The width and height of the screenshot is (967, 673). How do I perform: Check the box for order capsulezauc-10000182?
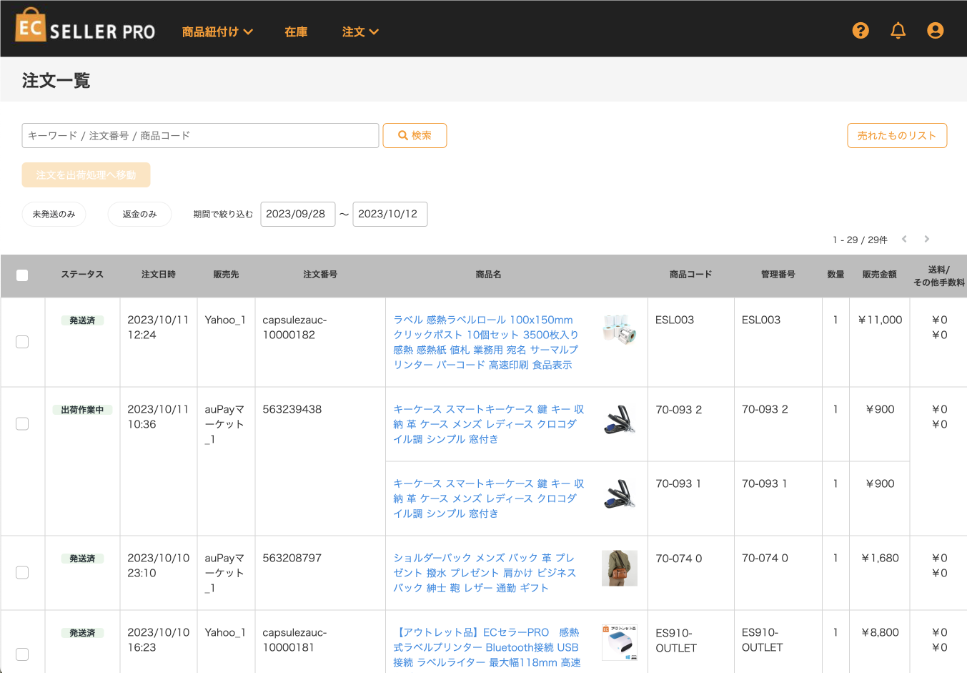22,342
